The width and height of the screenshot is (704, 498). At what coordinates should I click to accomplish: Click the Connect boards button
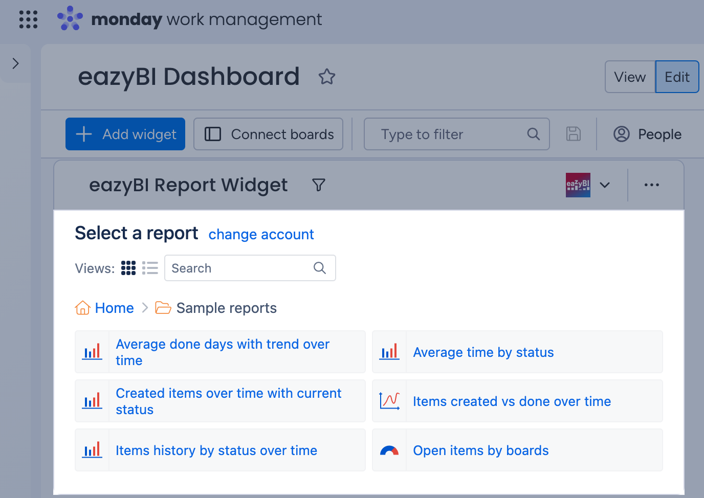pyautogui.click(x=268, y=134)
